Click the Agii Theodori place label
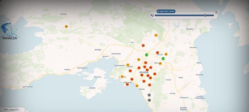This screenshot has width=249, height=112. (x=28, y=87)
